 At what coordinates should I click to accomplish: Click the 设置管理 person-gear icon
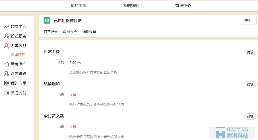[7, 74]
